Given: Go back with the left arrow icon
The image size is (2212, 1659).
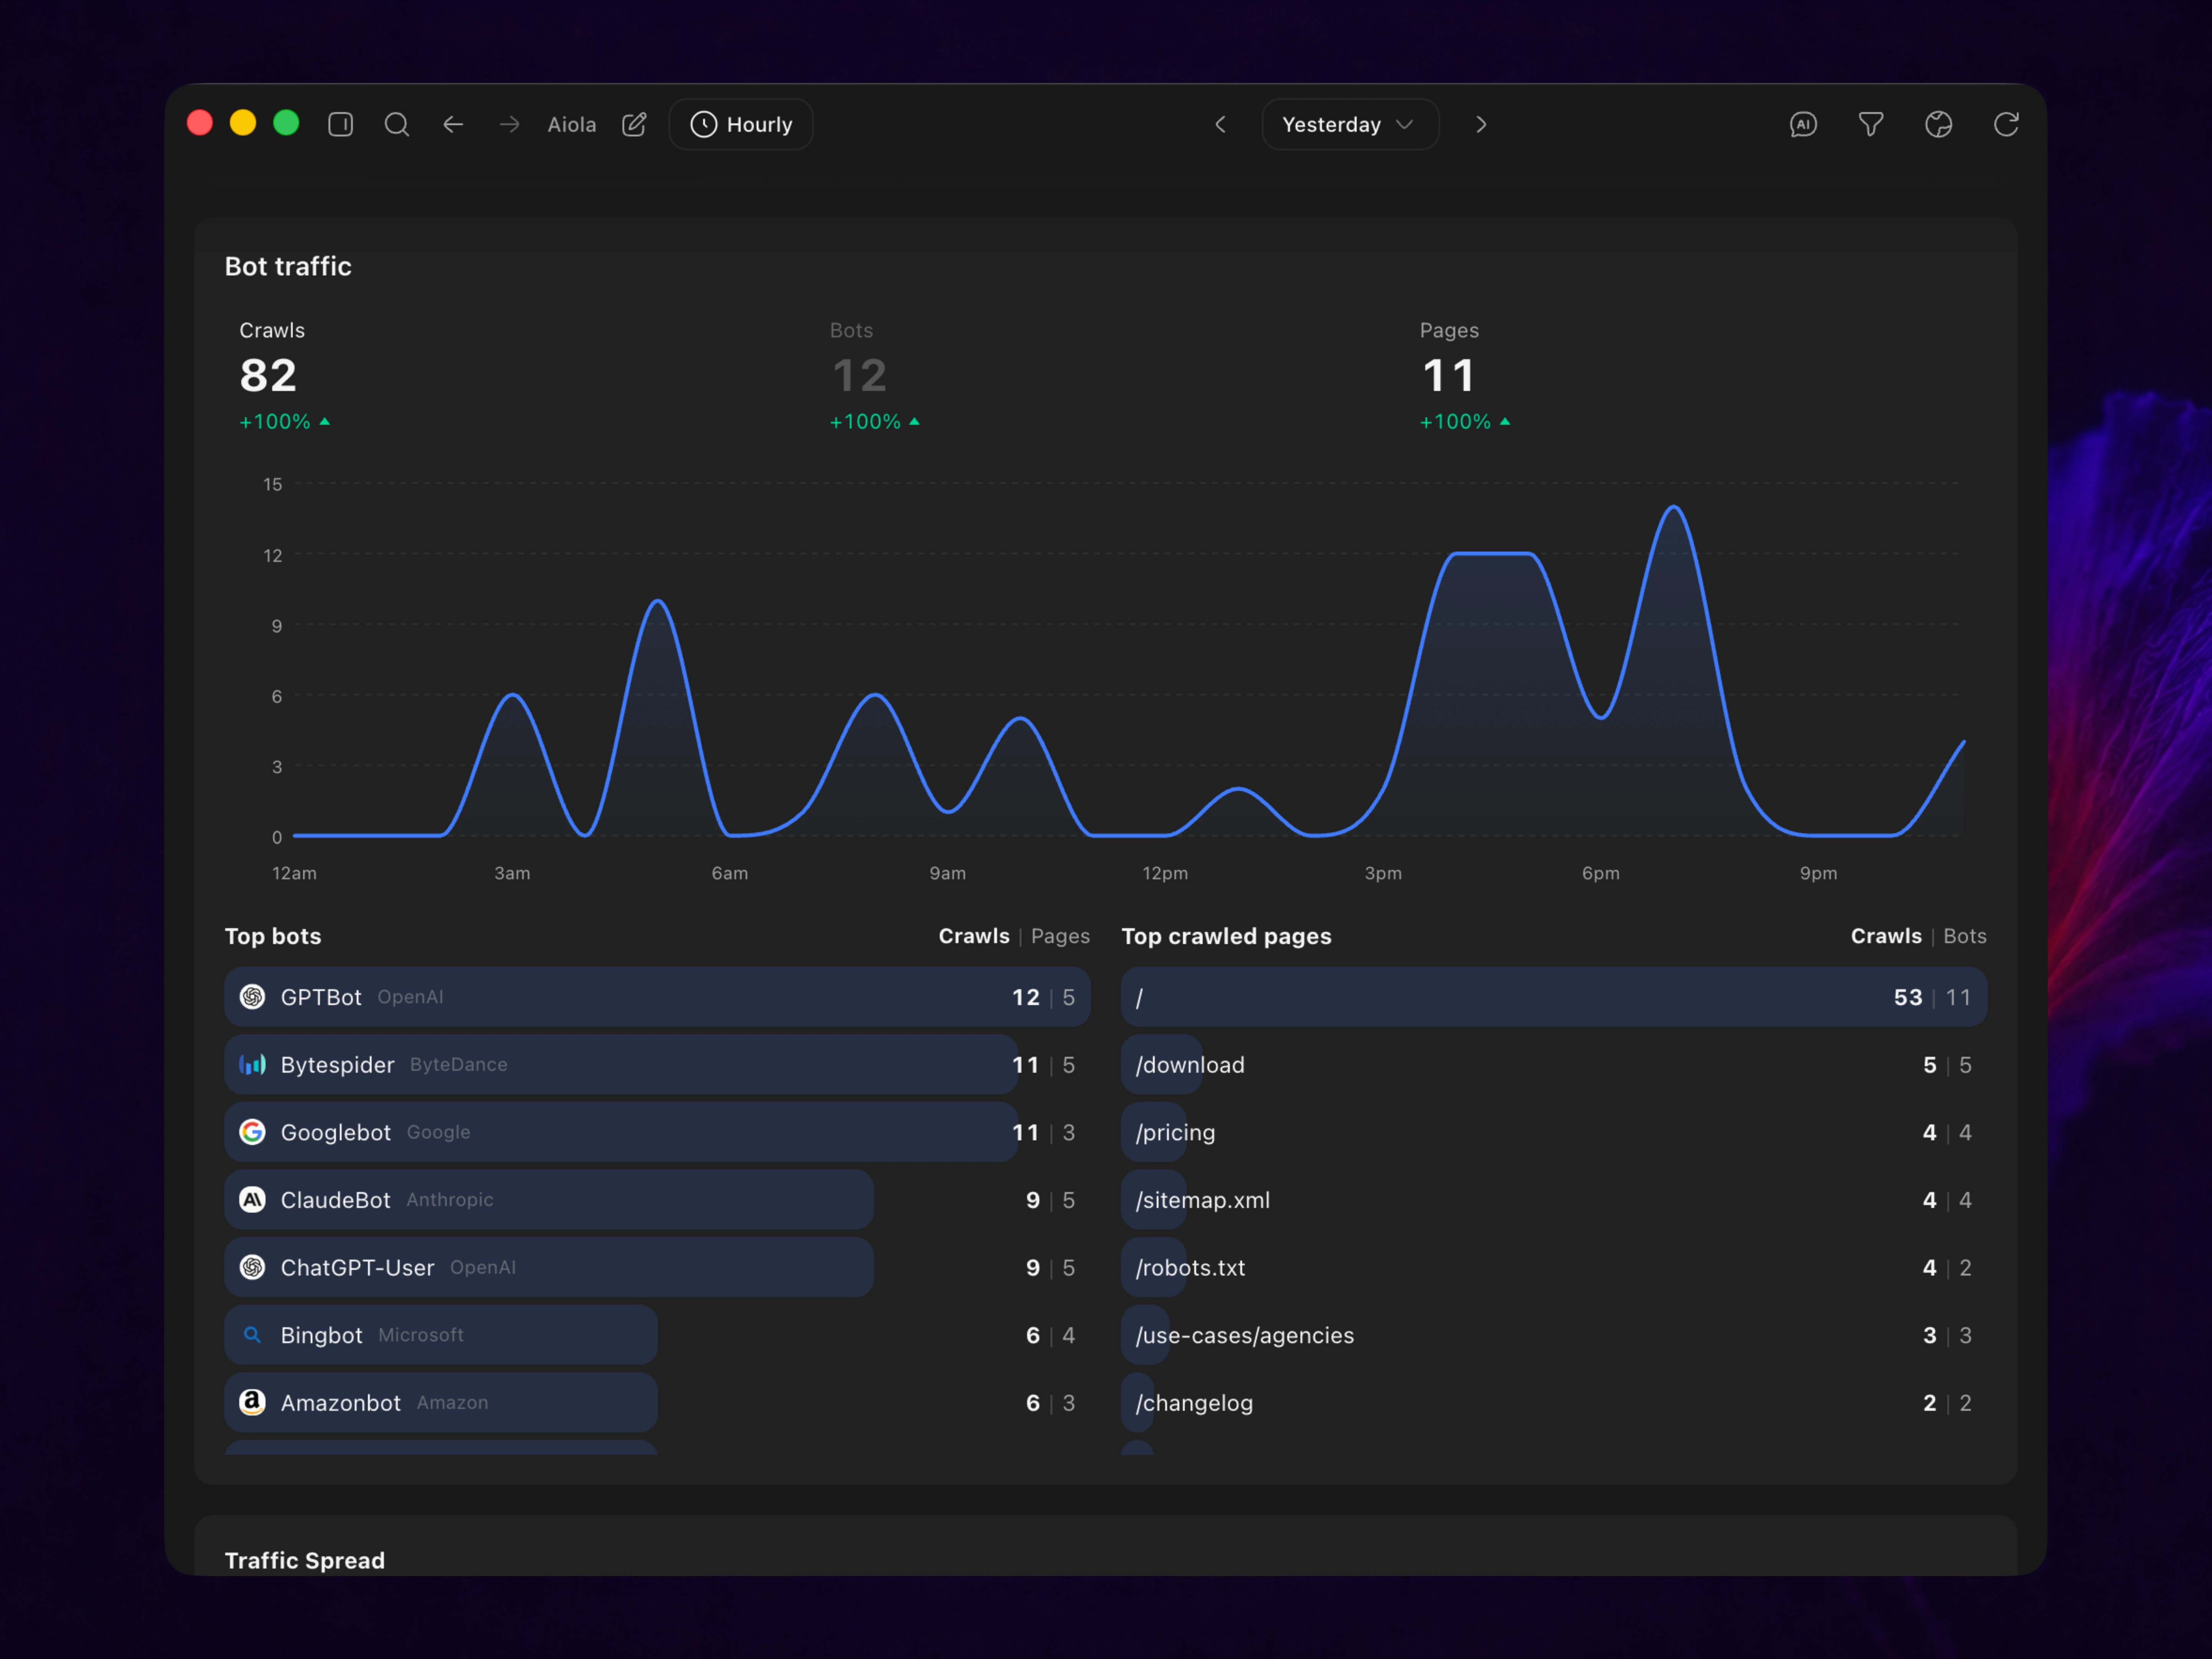Looking at the screenshot, I should (x=453, y=124).
